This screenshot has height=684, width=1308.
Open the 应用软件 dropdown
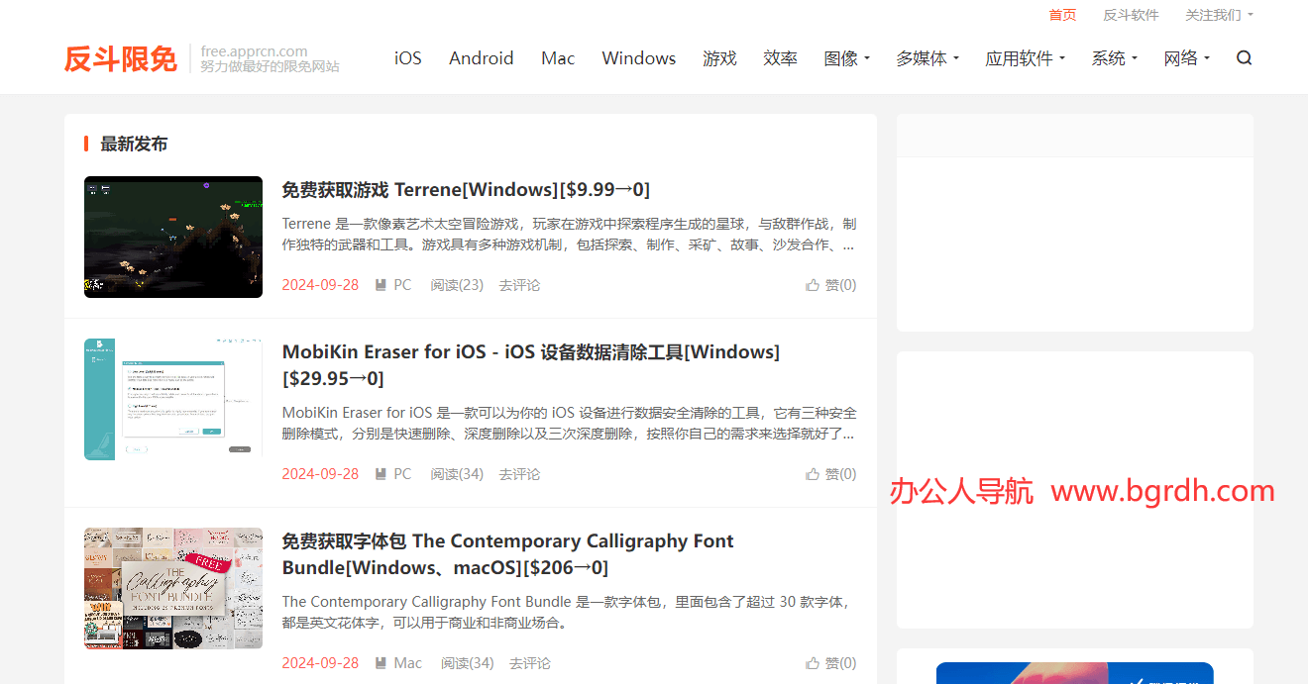coord(1026,58)
